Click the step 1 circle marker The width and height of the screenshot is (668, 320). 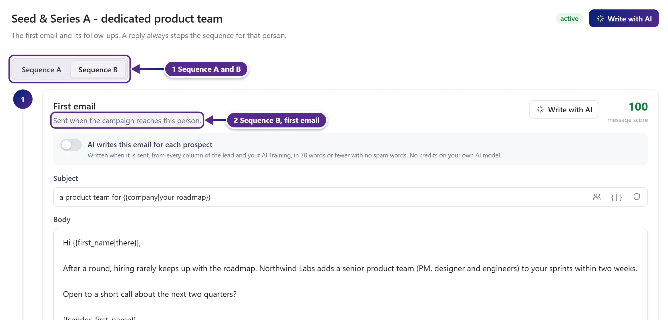point(23,99)
